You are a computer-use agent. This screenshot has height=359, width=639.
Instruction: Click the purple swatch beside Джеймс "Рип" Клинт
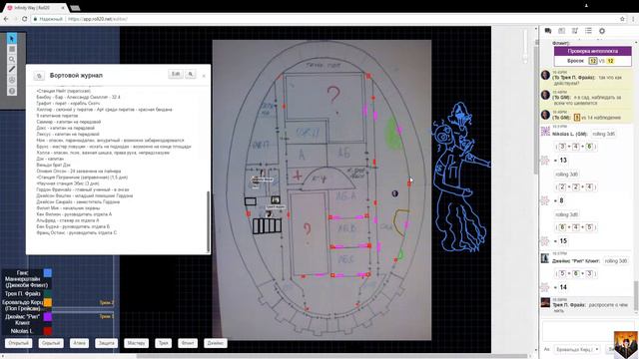coord(48,316)
